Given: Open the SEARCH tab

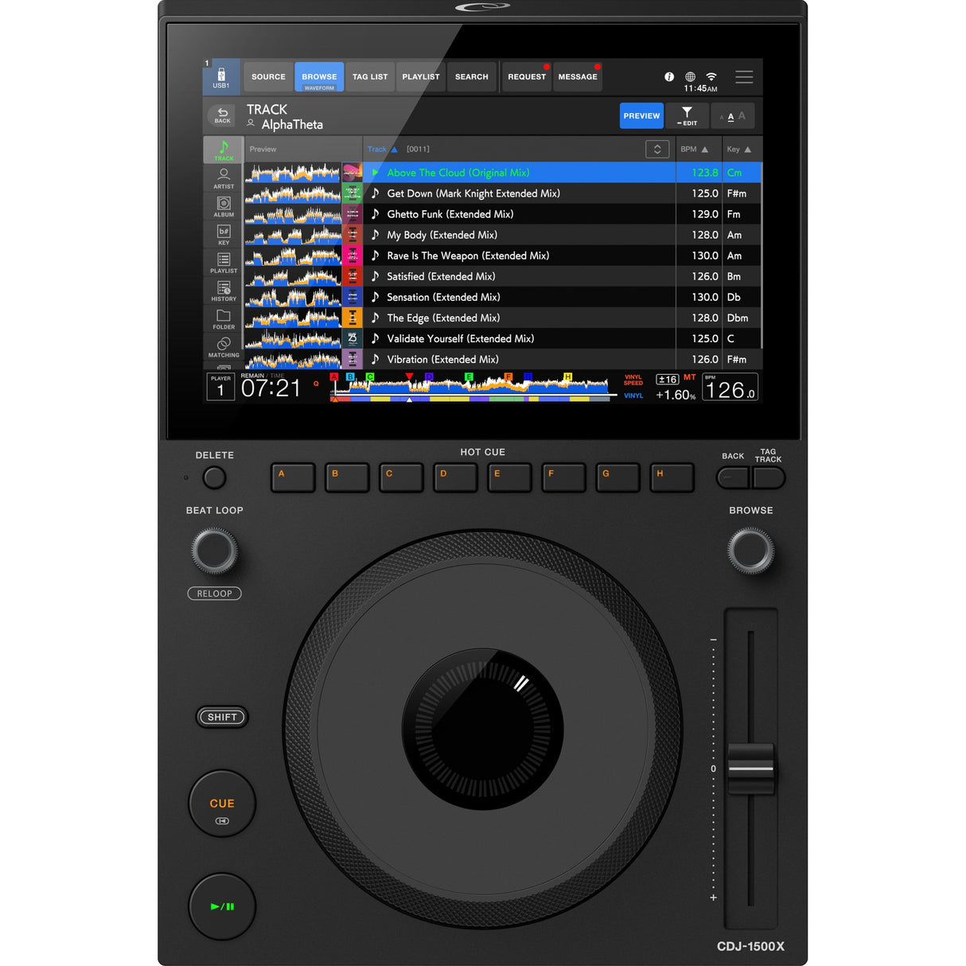Looking at the screenshot, I should tap(472, 77).
